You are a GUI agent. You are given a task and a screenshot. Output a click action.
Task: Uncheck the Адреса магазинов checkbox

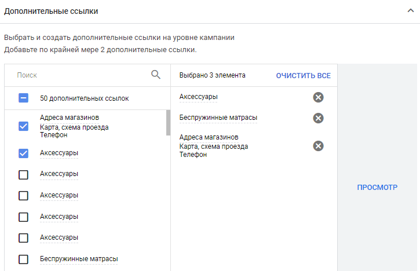point(24,126)
